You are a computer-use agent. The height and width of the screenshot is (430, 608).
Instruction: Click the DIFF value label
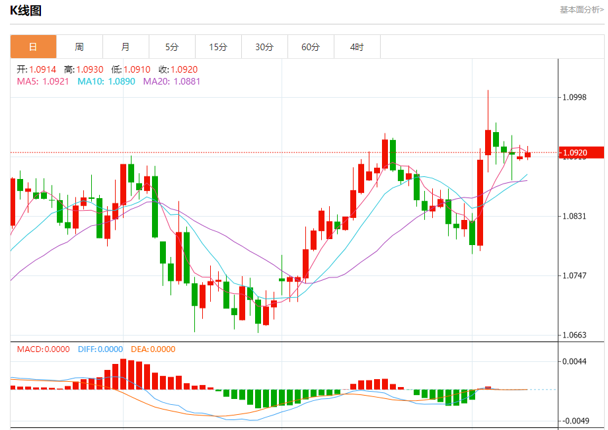coord(100,349)
